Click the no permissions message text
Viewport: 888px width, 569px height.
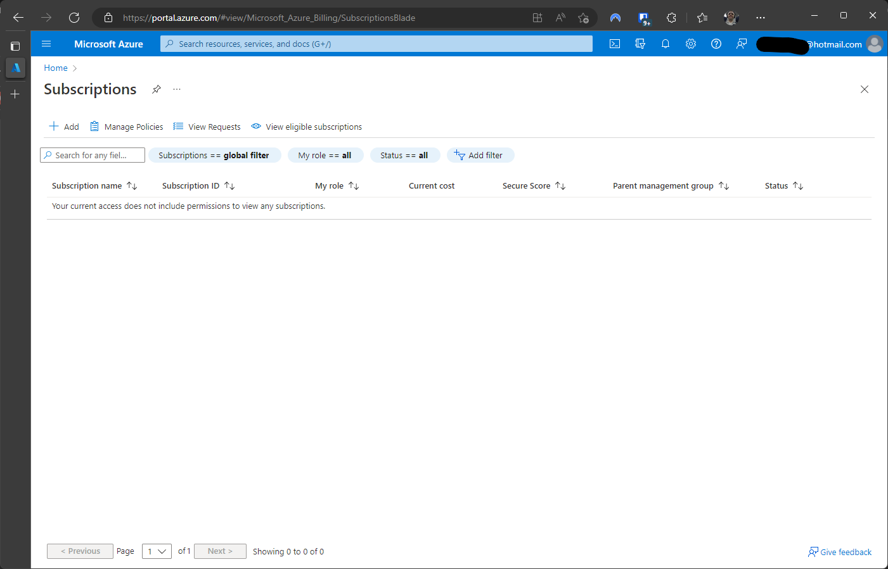click(188, 206)
